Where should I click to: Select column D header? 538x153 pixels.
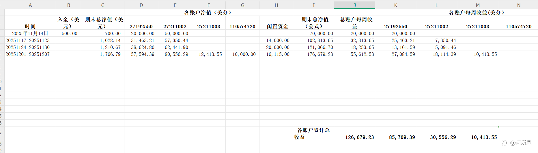click(141, 5)
